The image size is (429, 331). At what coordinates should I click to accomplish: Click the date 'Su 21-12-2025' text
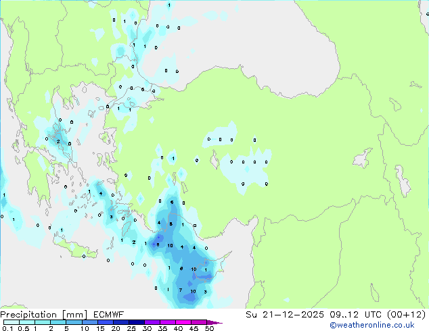[x=285, y=315]
